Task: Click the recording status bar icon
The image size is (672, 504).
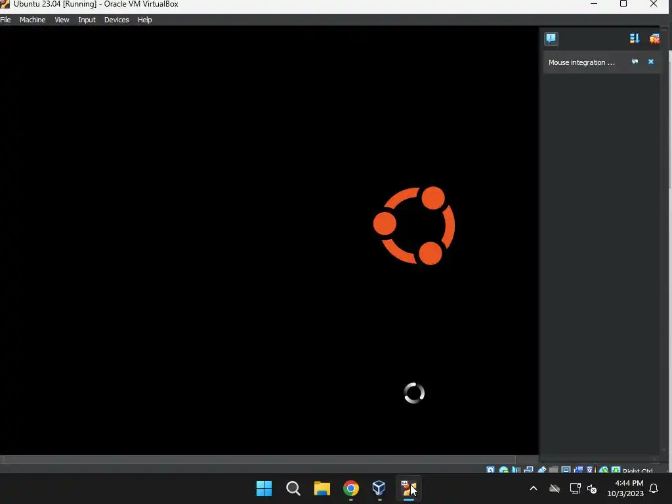Action: [x=579, y=470]
